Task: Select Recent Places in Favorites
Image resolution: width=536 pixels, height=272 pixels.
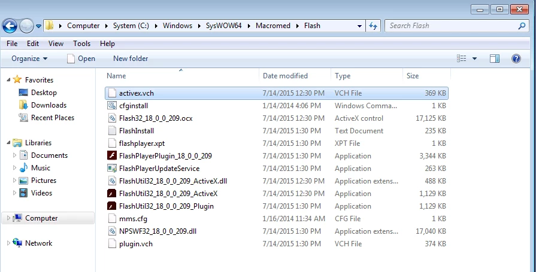Action: [53, 118]
